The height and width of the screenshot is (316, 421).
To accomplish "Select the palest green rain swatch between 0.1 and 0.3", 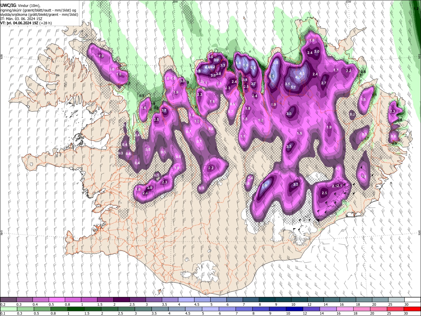I will [x=8, y=309].
